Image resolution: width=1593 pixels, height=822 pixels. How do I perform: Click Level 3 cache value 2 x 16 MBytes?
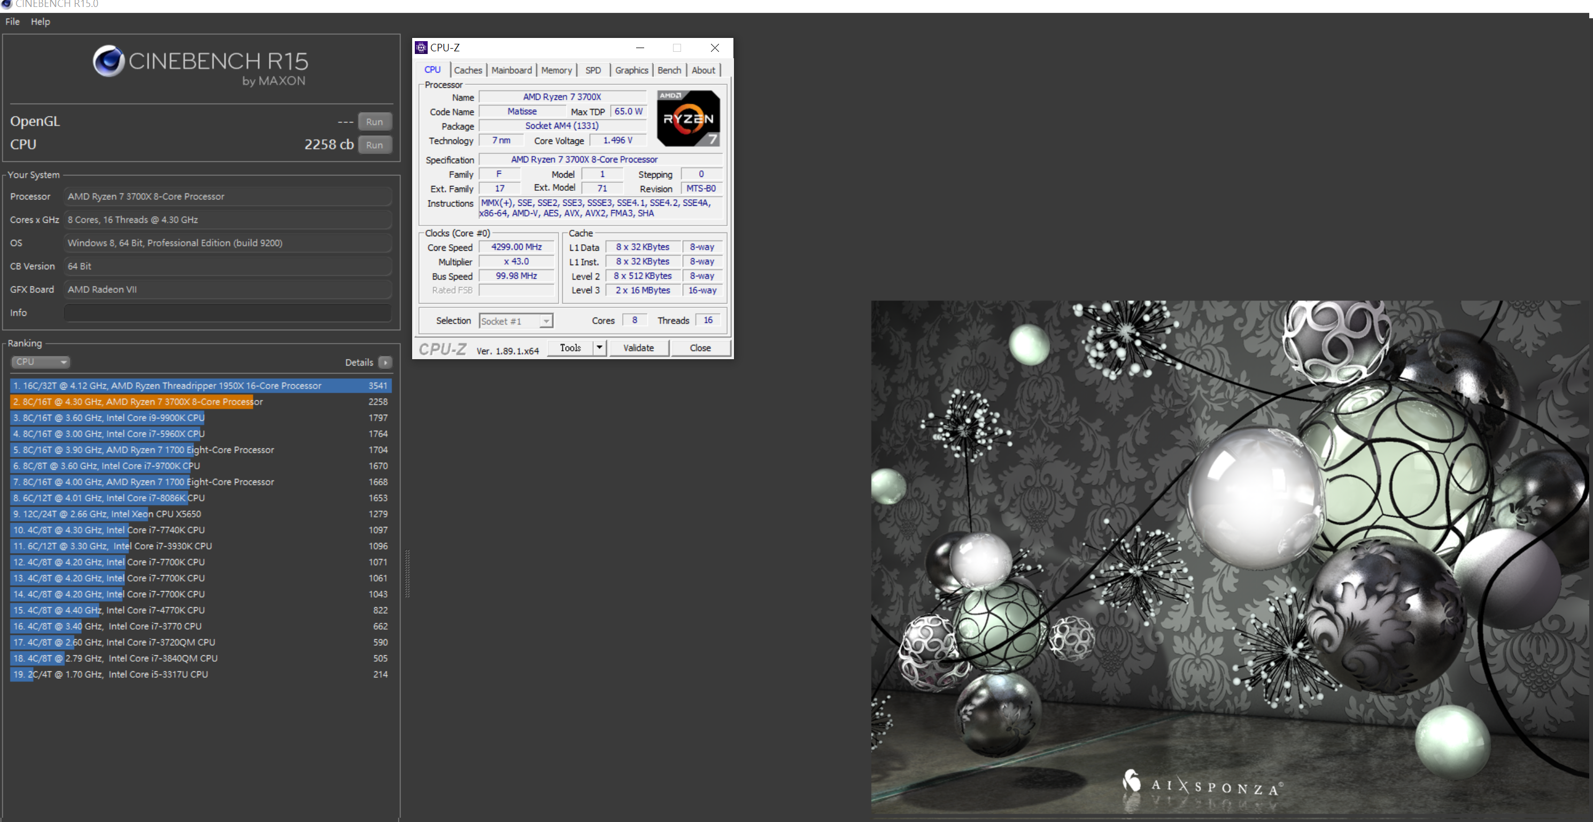coord(643,291)
